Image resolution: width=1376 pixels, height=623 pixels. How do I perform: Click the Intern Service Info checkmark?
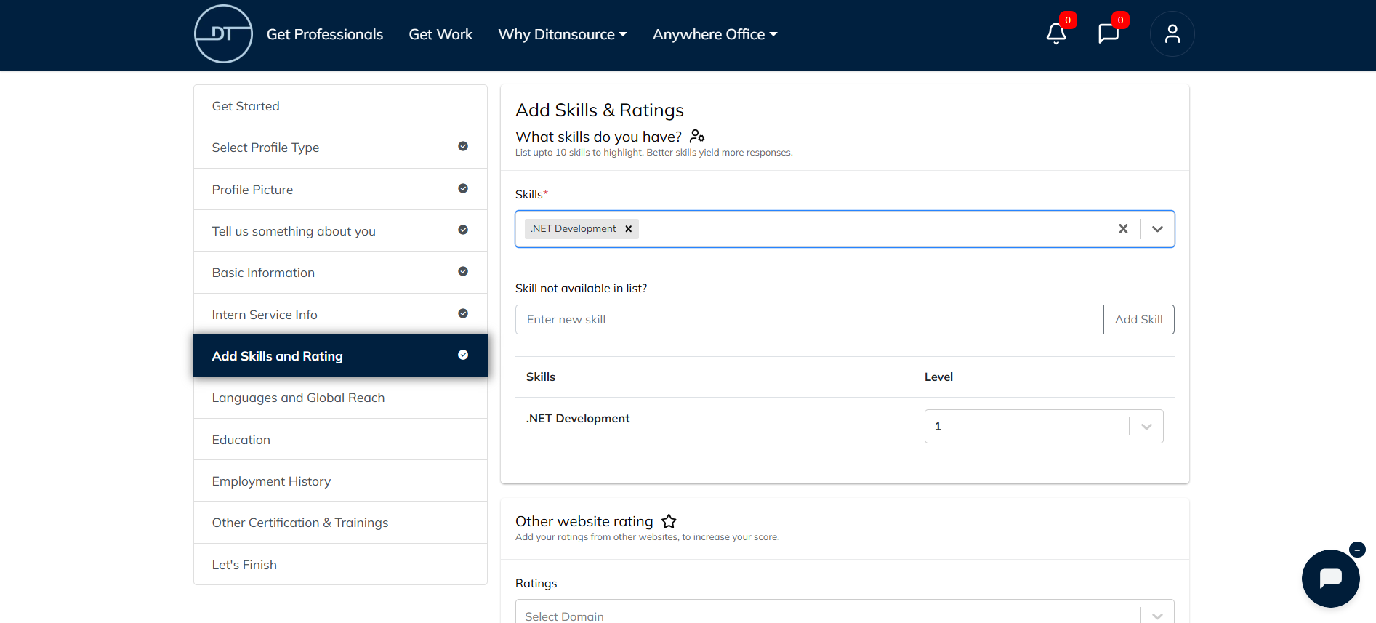463,313
